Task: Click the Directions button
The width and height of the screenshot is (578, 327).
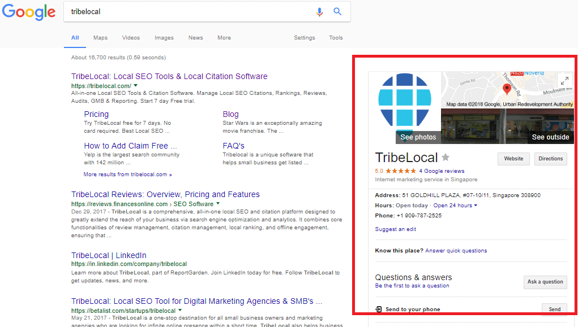Action: pos(551,159)
